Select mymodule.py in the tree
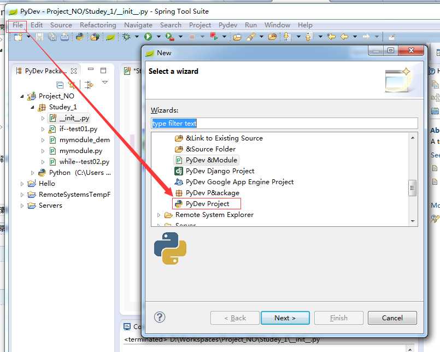 pyautogui.click(x=76, y=151)
